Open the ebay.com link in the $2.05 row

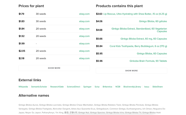coord(84,51)
